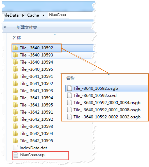This screenshot has height=167, width=149.
Task: Click the Tile_-3640_10592.osgb file icon
Action: click(69, 88)
